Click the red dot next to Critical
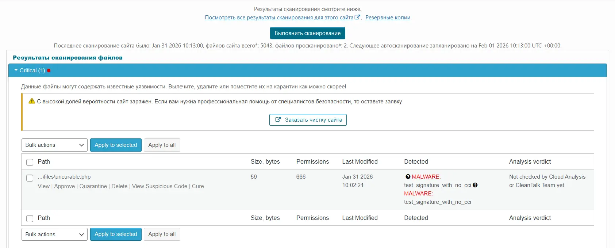This screenshot has height=248, width=615. coord(49,70)
